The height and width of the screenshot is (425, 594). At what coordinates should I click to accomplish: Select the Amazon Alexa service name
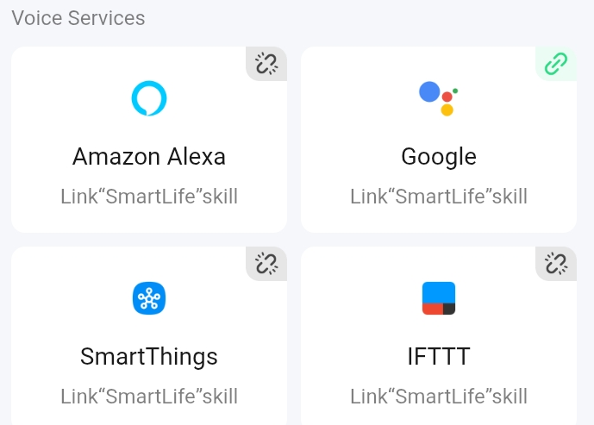pyautogui.click(x=149, y=157)
